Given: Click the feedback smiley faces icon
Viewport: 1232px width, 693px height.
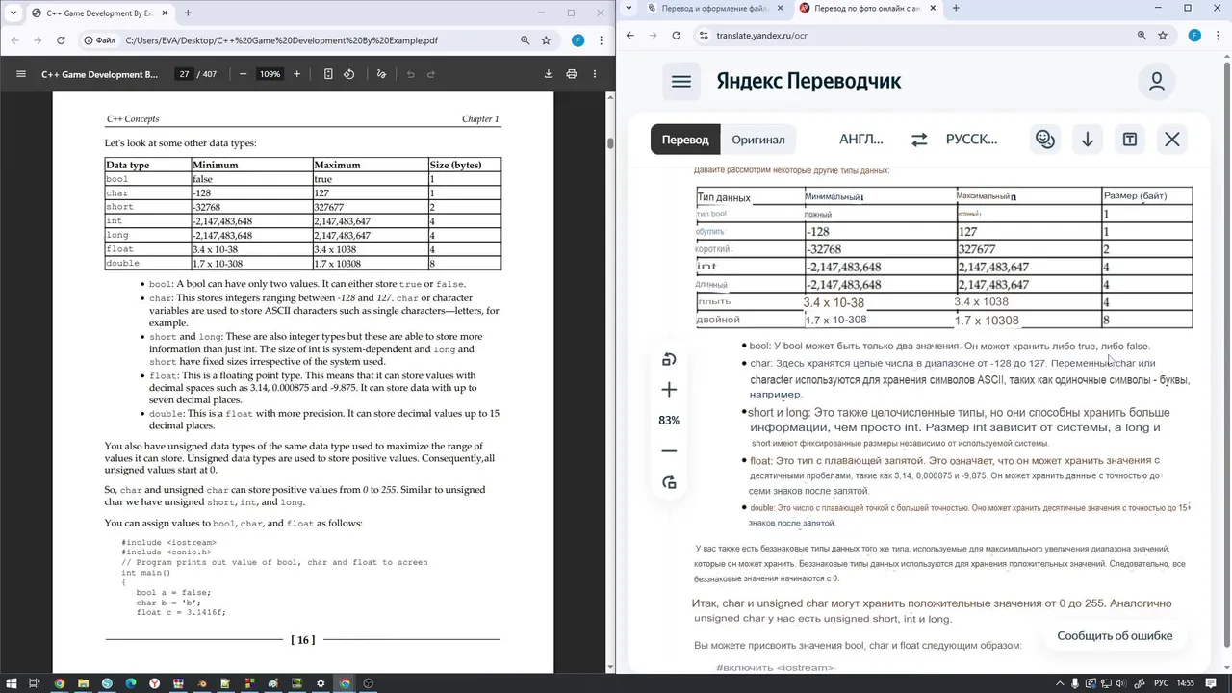Looking at the screenshot, I should tap(1045, 140).
